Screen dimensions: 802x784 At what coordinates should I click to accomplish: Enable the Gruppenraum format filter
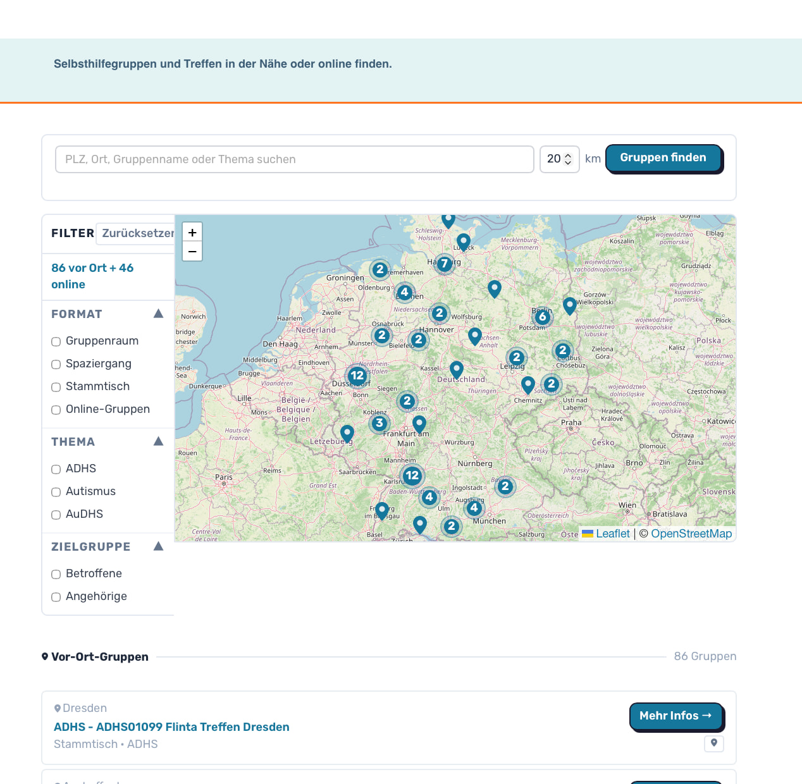[56, 341]
